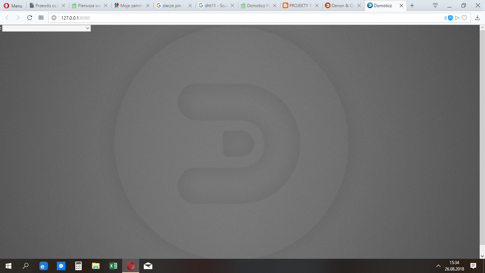Close the 'Denon & Gl' tab
This screenshot has width=485, height=273.
click(x=359, y=6)
